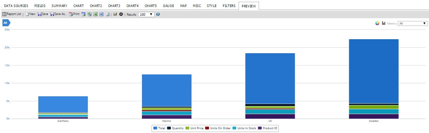The height and width of the screenshot is (133, 429).
Task: Click the Mexico Units In Stock segment
Action: [x=167, y=113]
